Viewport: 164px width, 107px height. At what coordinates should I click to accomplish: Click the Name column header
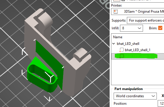pos(118,37)
